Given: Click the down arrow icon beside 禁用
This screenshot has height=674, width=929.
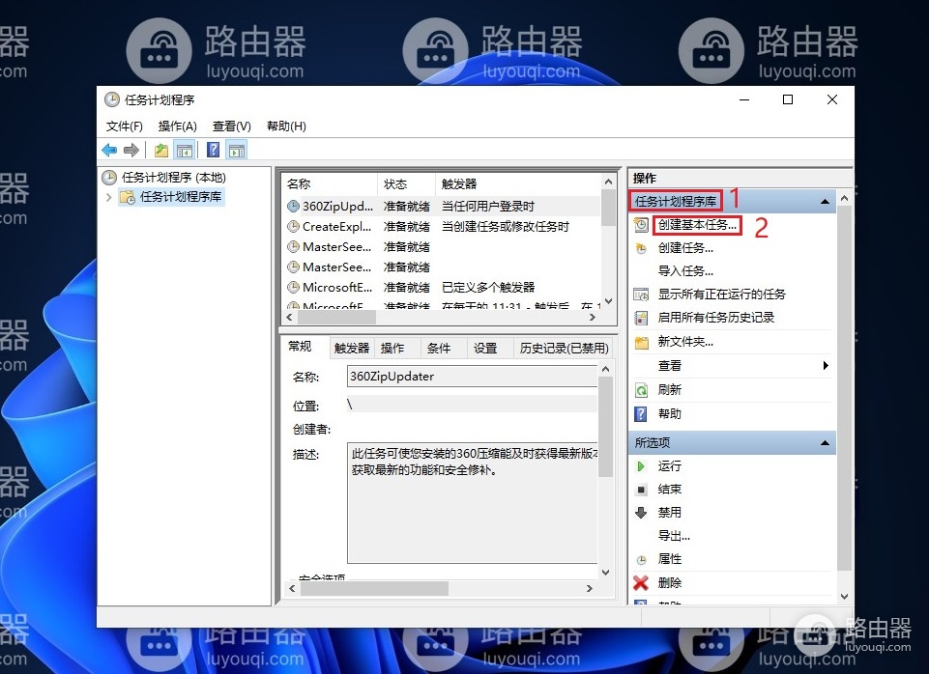Looking at the screenshot, I should click(641, 513).
